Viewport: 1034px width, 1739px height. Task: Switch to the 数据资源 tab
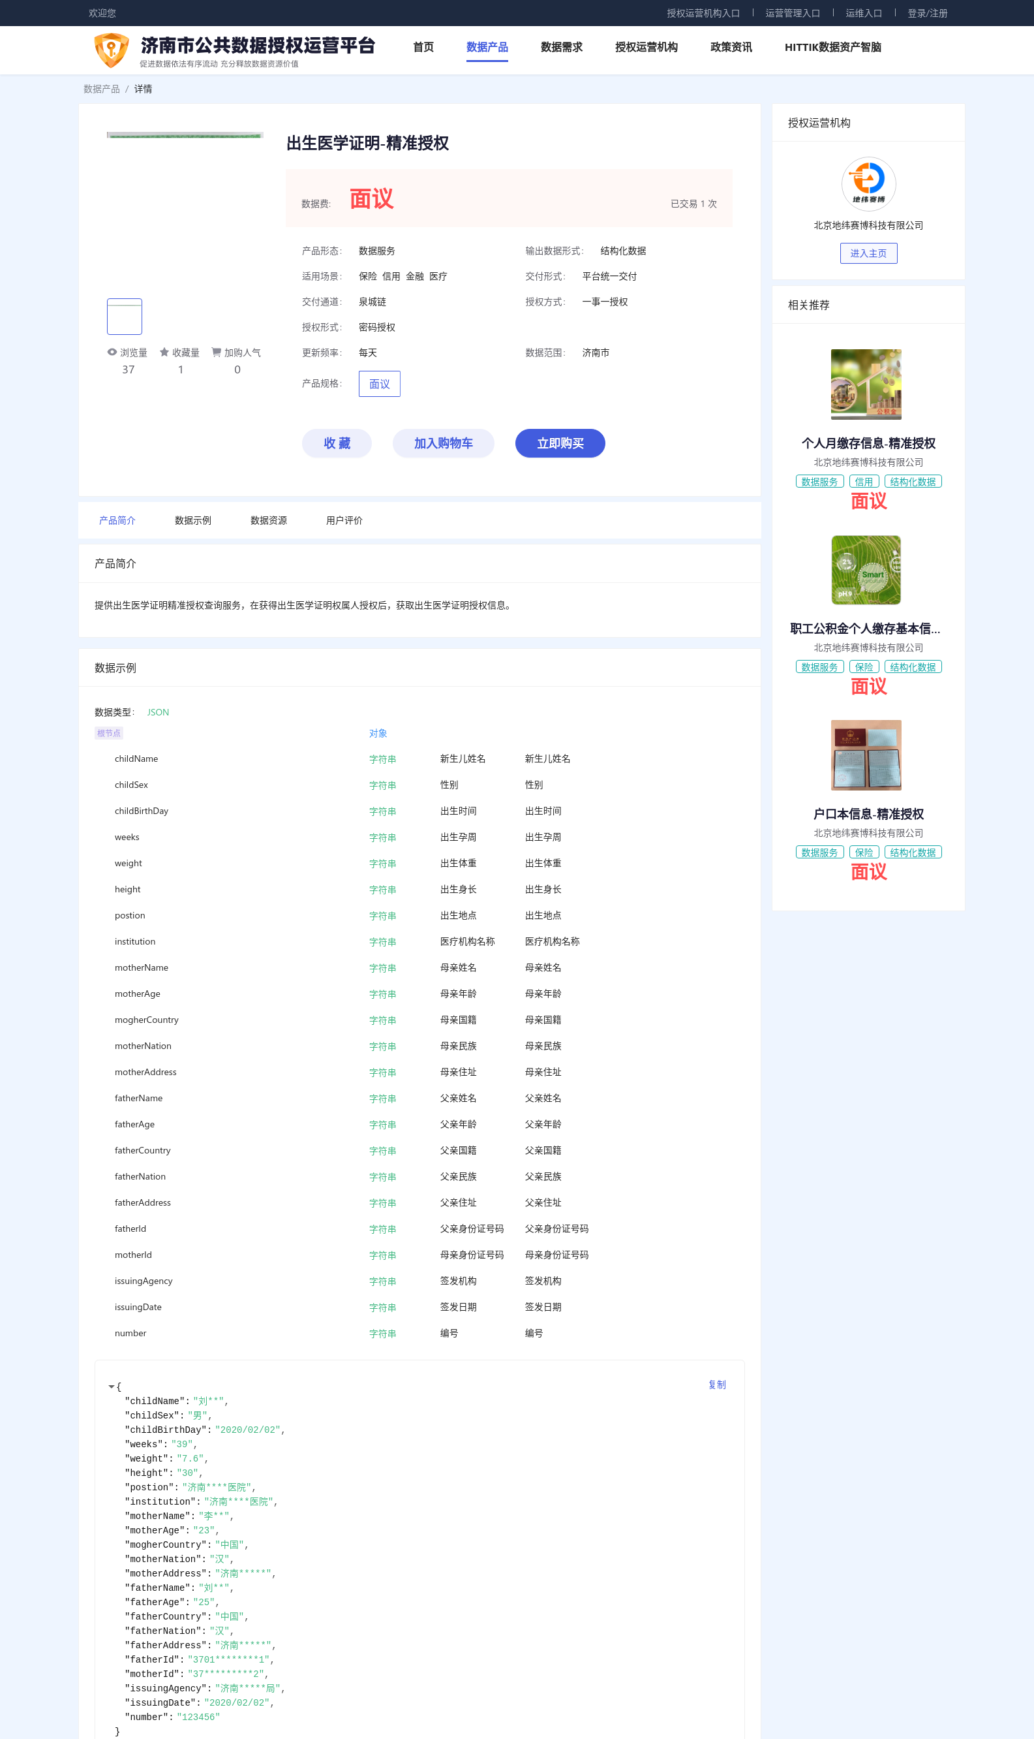[x=268, y=520]
